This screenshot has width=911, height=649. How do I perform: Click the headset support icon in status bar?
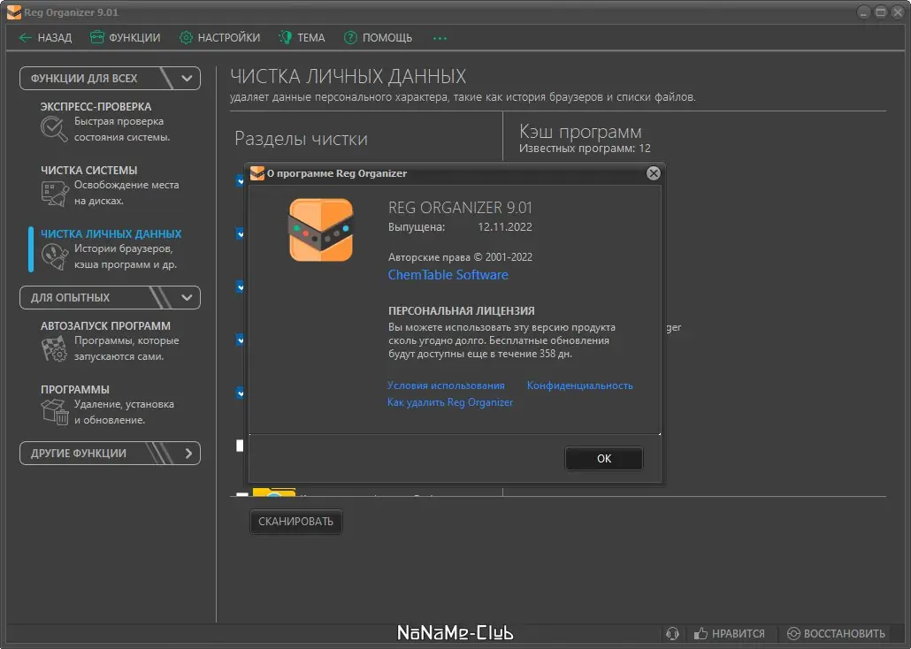[672, 633]
